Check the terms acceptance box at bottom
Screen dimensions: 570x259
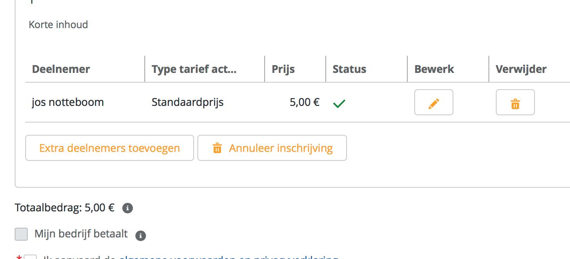[31, 257]
